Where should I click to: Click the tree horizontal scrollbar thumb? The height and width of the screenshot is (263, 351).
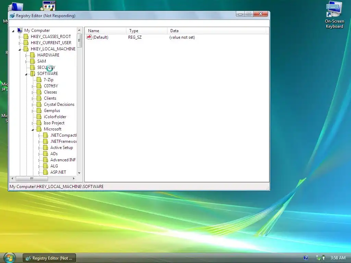(x=32, y=178)
